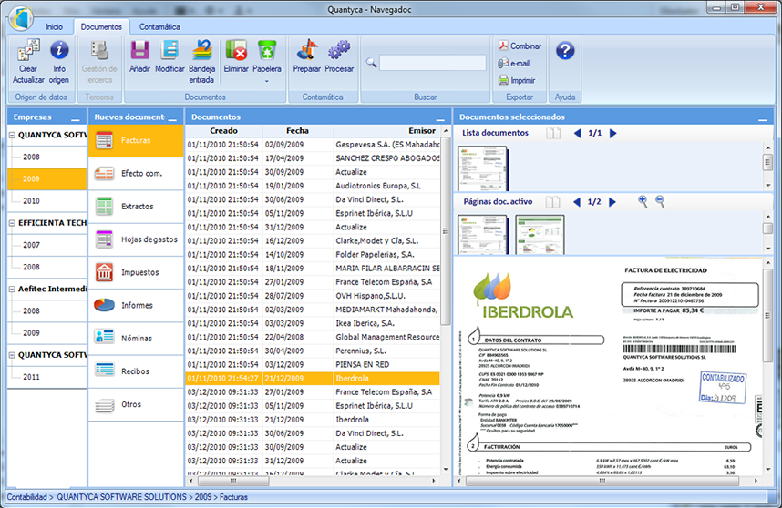Click the Quantyca application orb button
The image size is (782, 508).
click(x=21, y=18)
